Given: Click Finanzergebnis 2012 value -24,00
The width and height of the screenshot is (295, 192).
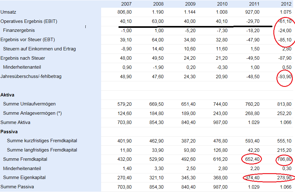Looking at the screenshot, I should pos(285,31).
